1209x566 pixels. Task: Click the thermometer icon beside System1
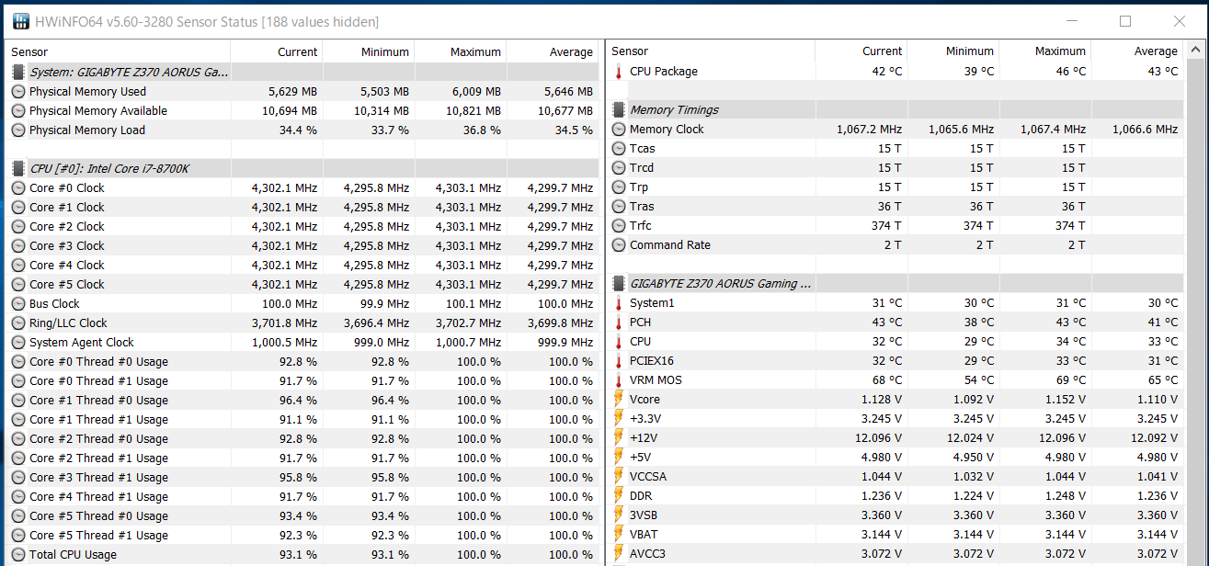click(x=619, y=303)
